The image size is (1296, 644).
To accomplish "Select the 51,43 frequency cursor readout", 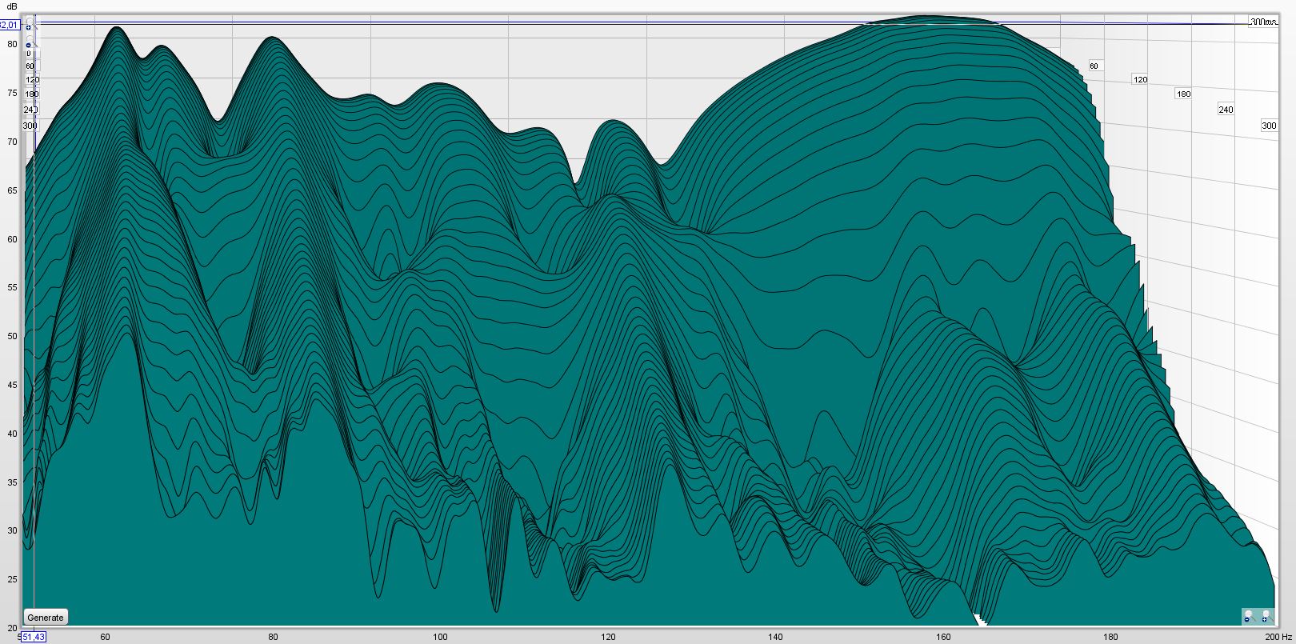I will click(x=33, y=637).
